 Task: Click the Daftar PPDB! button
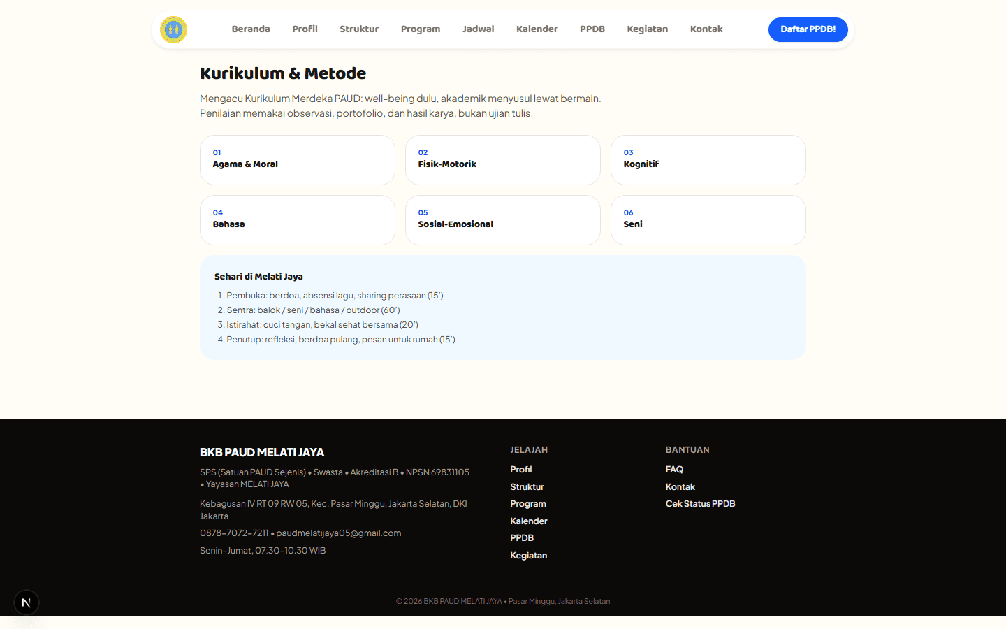pos(808,29)
